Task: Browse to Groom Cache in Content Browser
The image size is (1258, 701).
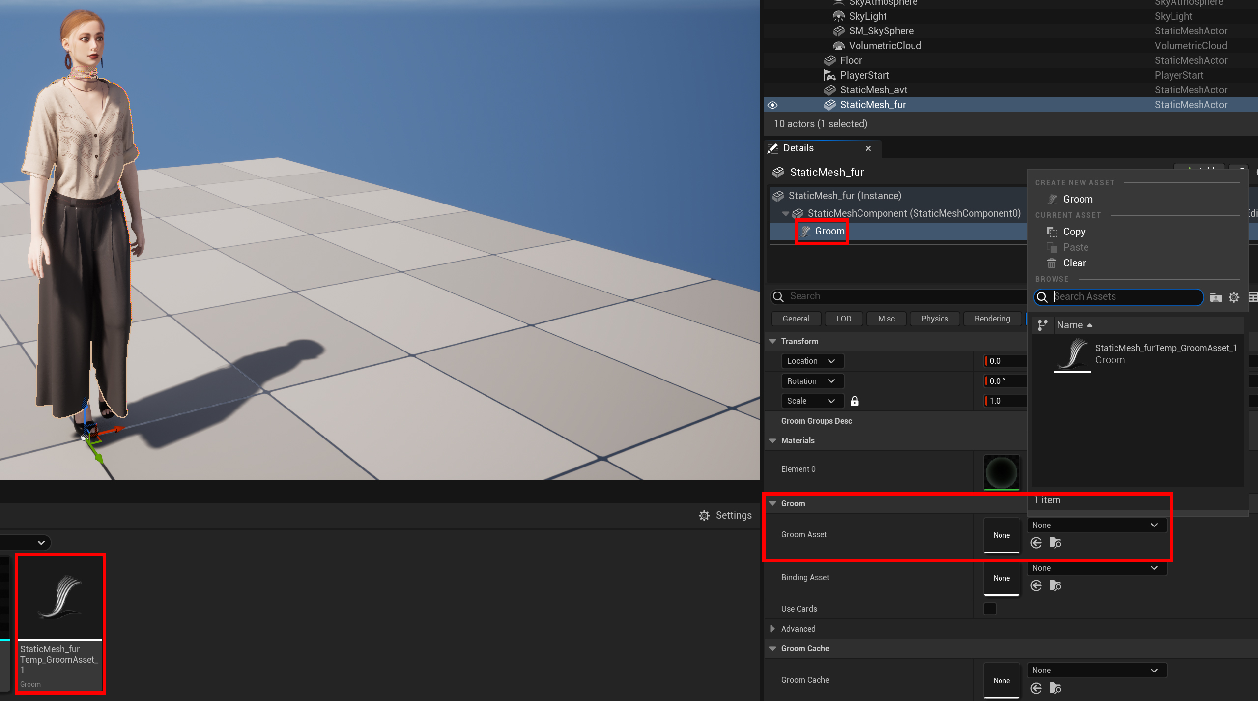Action: pos(1055,688)
